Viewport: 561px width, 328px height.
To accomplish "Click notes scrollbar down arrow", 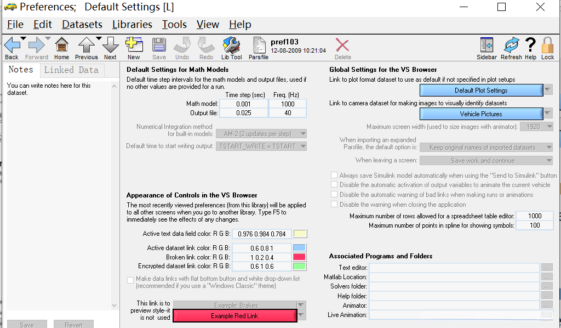I will [114, 306].
